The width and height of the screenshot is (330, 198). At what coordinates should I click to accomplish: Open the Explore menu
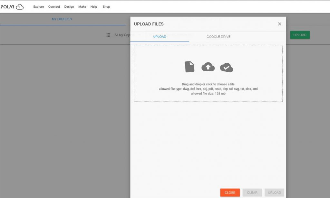coord(39,7)
